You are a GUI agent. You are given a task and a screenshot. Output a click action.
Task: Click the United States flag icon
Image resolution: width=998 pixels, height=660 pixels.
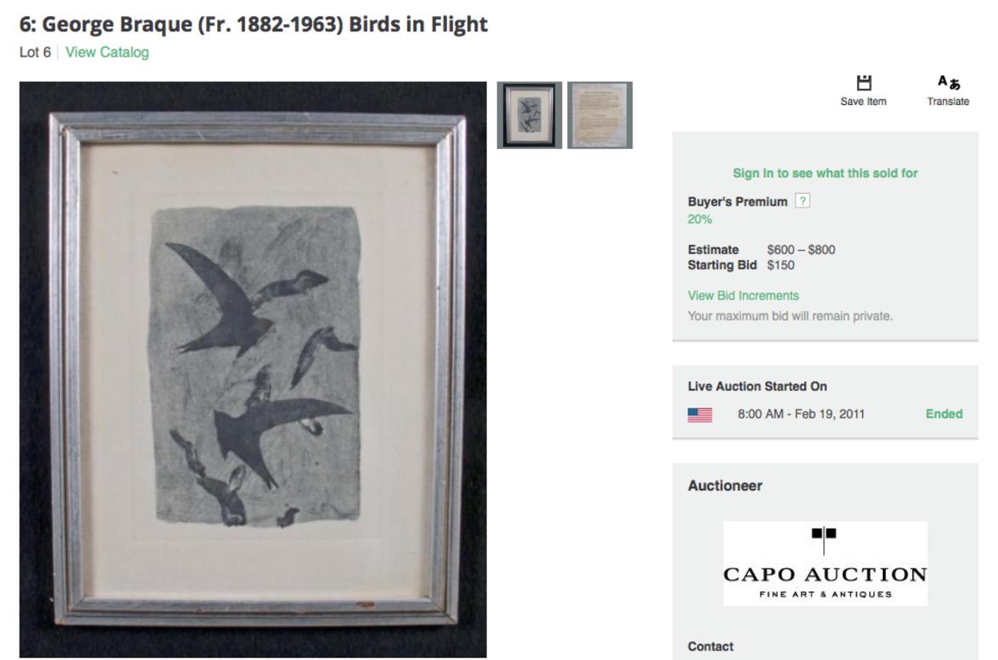click(700, 414)
